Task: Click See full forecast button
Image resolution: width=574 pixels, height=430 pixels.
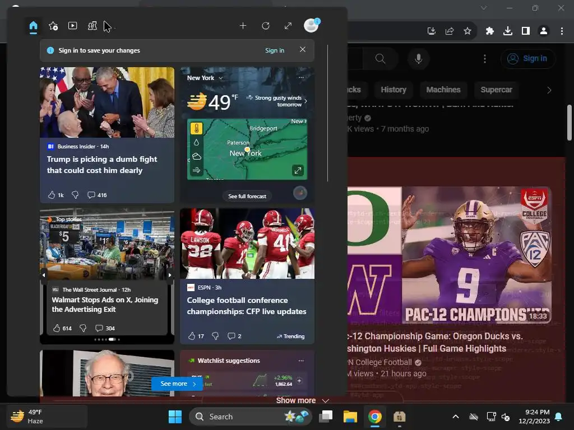Action: [247, 197]
